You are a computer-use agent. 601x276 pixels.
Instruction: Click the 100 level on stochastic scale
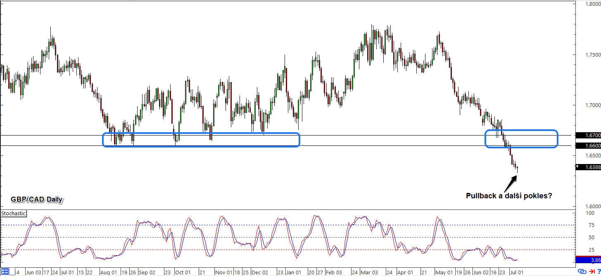[x=590, y=213]
